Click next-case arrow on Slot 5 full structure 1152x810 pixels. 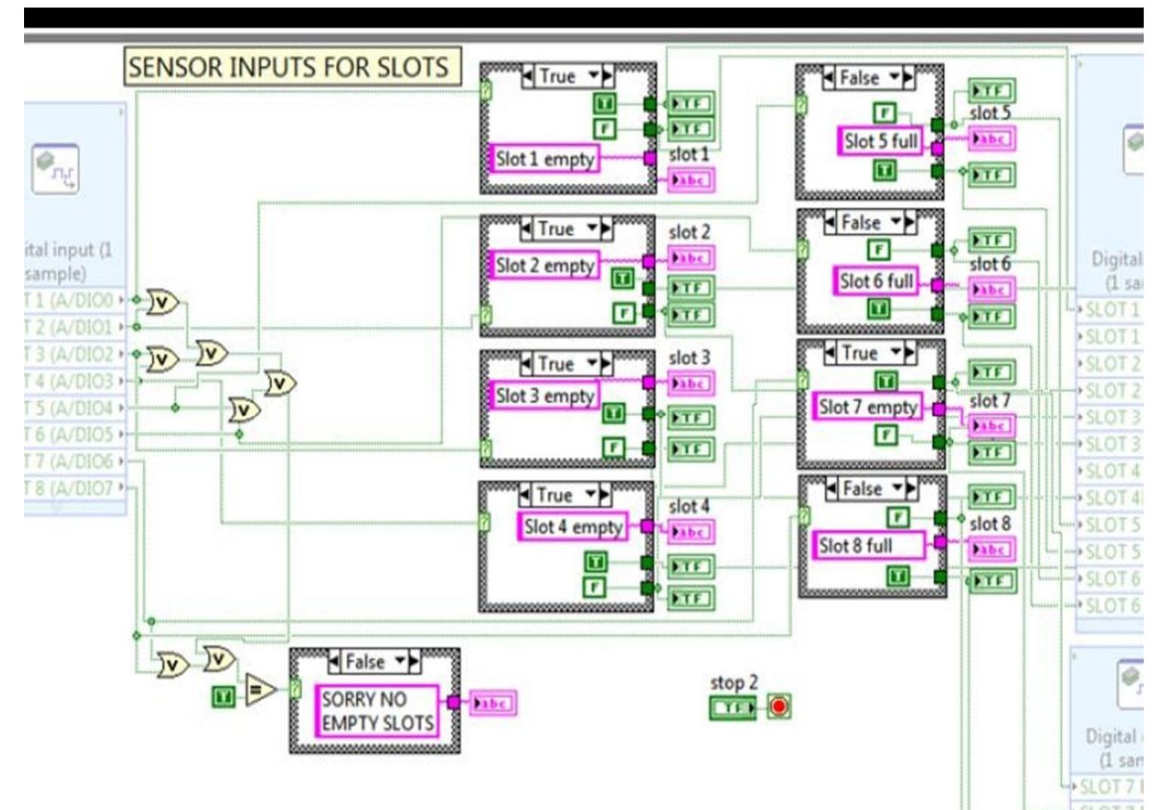pos(908,78)
